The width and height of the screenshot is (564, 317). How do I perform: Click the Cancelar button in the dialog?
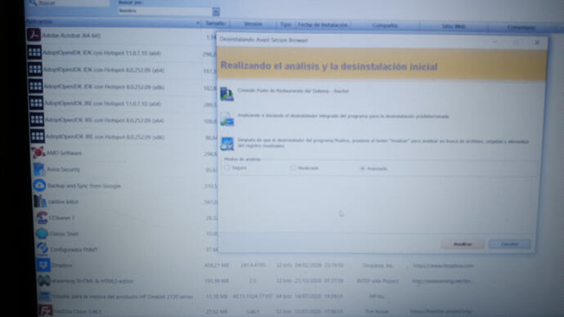click(x=509, y=244)
